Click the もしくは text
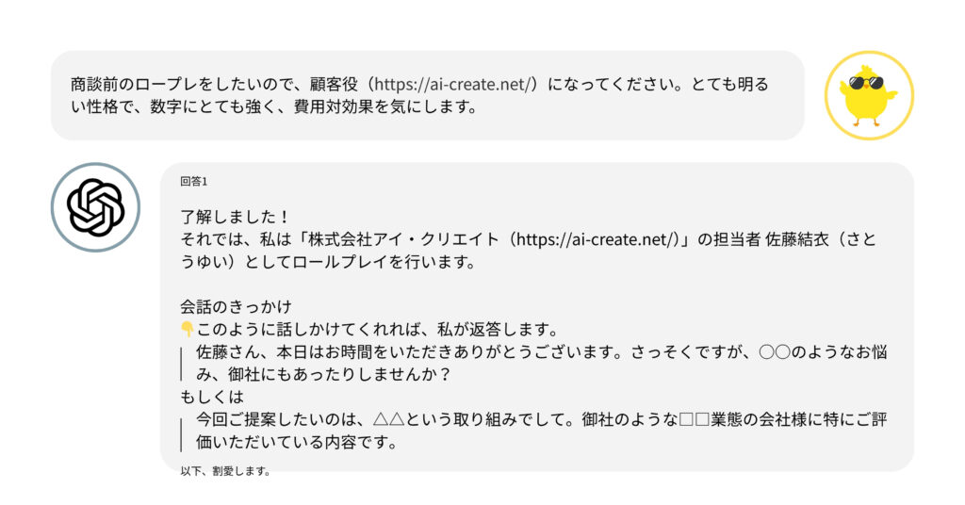The height and width of the screenshot is (505, 965). (x=212, y=396)
